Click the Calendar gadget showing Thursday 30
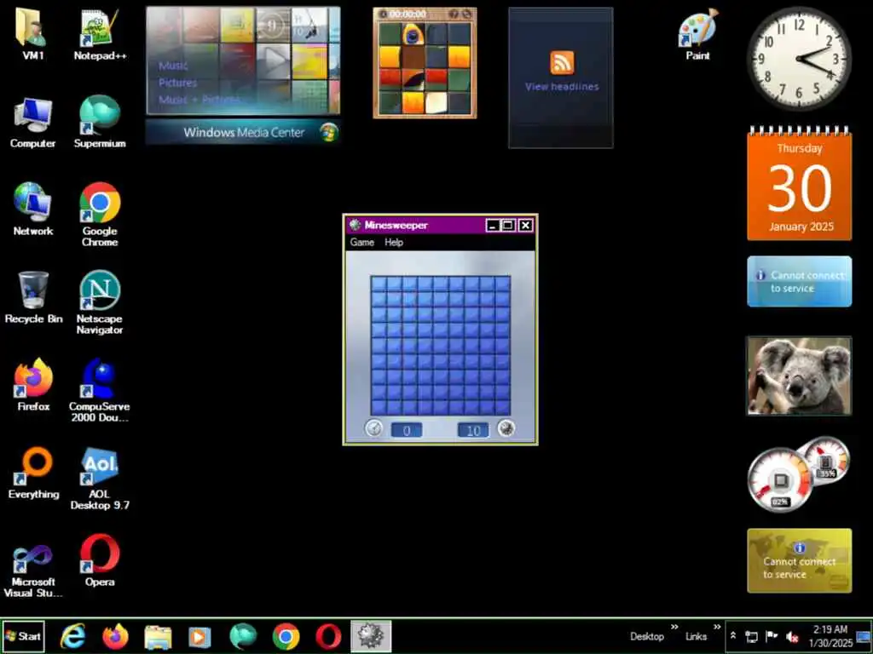This screenshot has width=873, height=654. tap(799, 185)
